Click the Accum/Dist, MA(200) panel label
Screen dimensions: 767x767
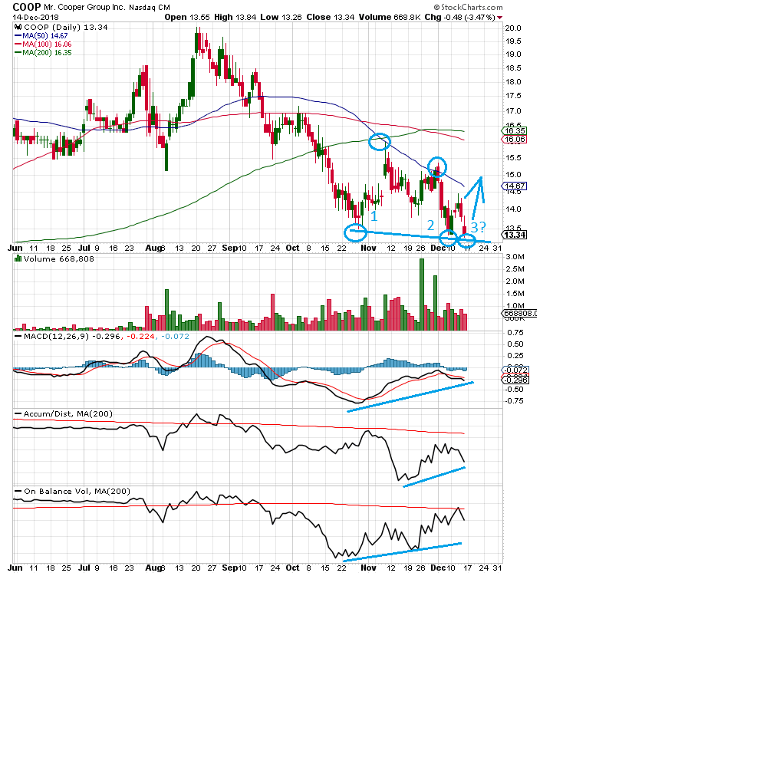[x=68, y=414]
